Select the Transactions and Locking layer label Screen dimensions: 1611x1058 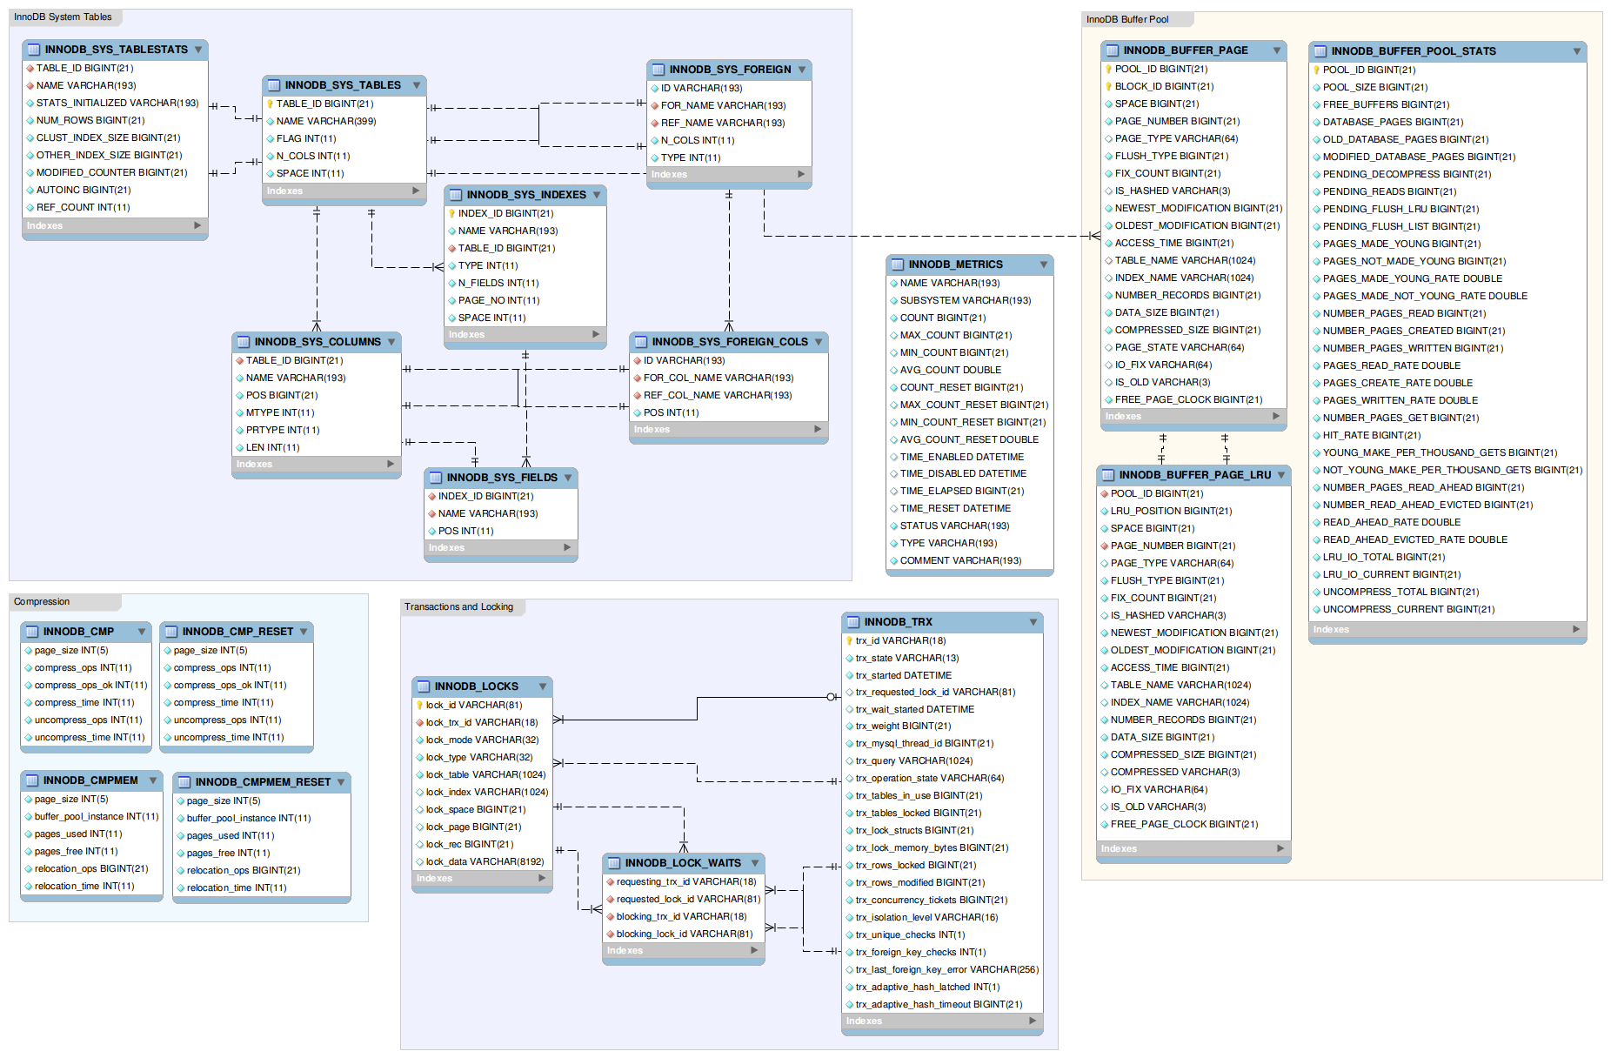pos(458,607)
